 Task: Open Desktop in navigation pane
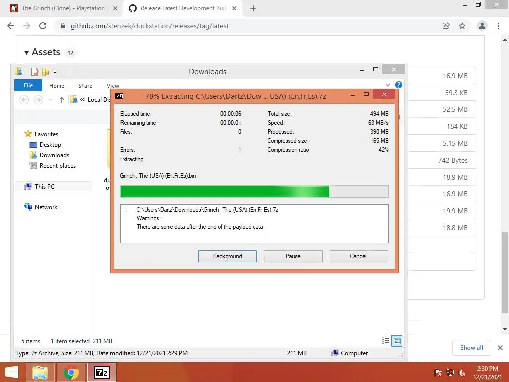pos(45,145)
